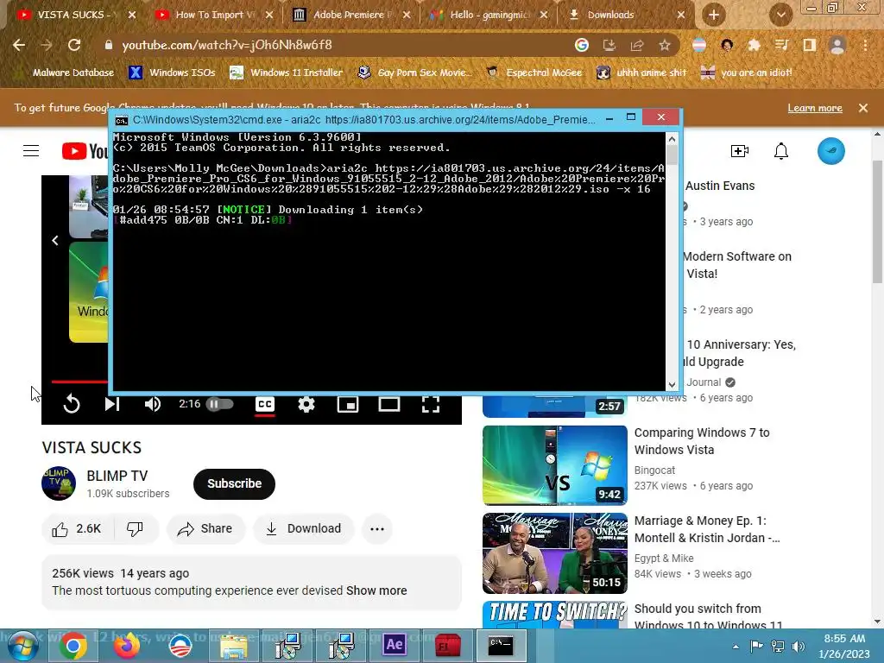The width and height of the screenshot is (884, 663).
Task: Toggle closed captions CC button
Action: click(265, 404)
